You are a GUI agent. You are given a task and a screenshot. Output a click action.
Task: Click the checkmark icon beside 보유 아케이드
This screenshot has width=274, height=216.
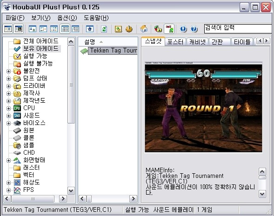17,49
